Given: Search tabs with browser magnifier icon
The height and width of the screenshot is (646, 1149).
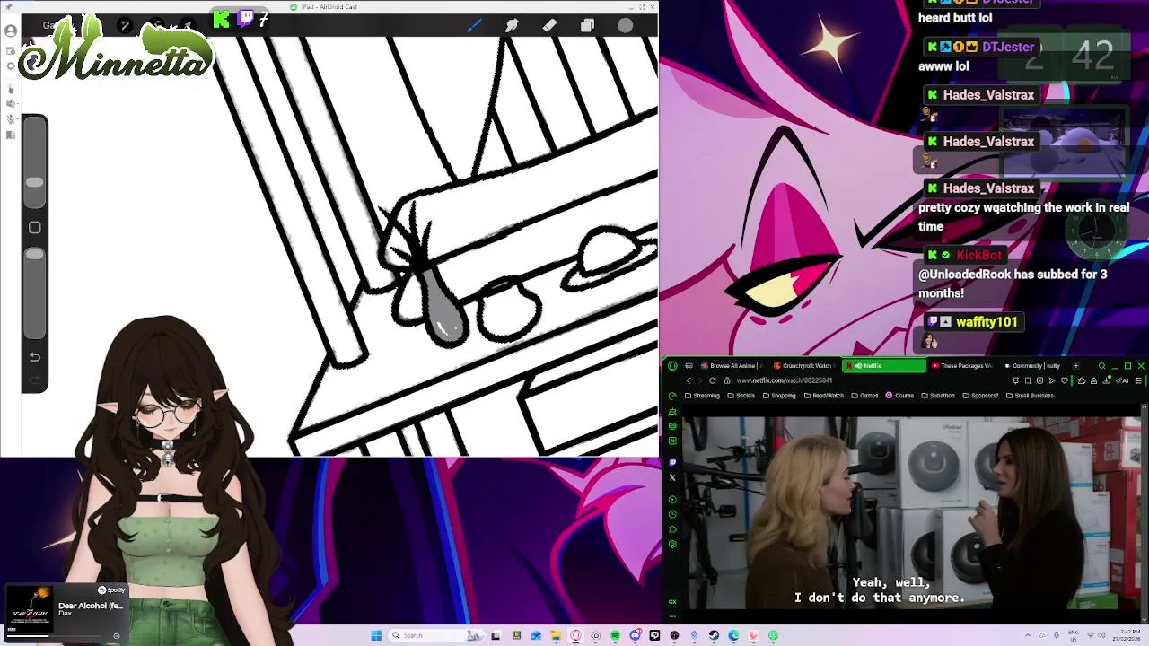Looking at the screenshot, I should 1101,366.
